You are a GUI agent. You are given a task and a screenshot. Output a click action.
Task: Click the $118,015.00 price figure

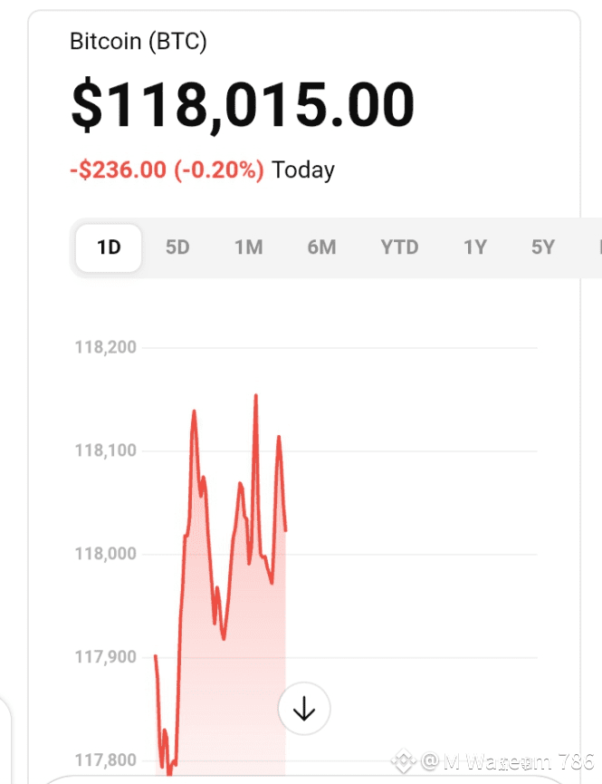pyautogui.click(x=243, y=104)
